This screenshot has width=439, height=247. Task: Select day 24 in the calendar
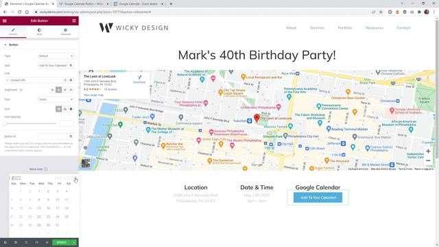coord(58,217)
